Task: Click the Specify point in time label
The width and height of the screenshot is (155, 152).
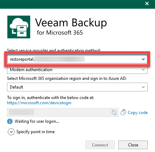Action: 35,132
